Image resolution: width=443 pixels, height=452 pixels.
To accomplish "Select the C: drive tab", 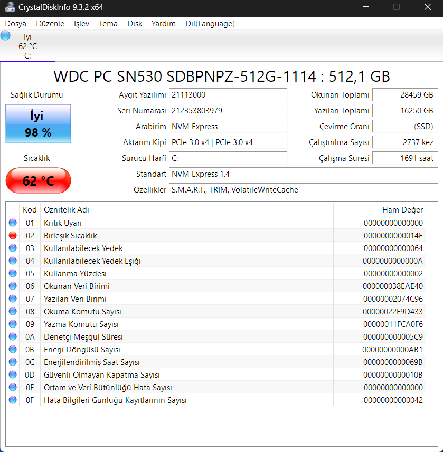I will coord(27,46).
